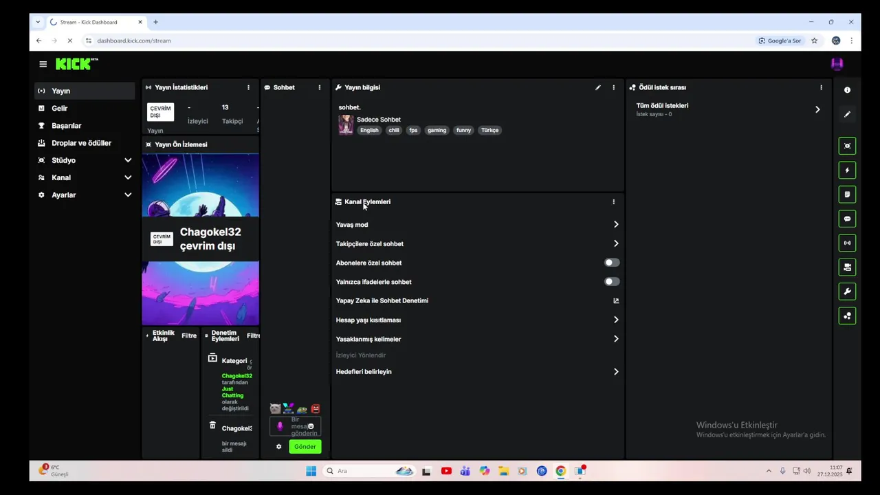Stop page loading with the X button
Viewport: 880px width, 495px height.
pyautogui.click(x=69, y=41)
